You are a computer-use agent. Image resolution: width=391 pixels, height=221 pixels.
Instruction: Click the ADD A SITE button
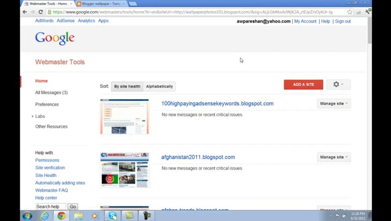point(303,84)
